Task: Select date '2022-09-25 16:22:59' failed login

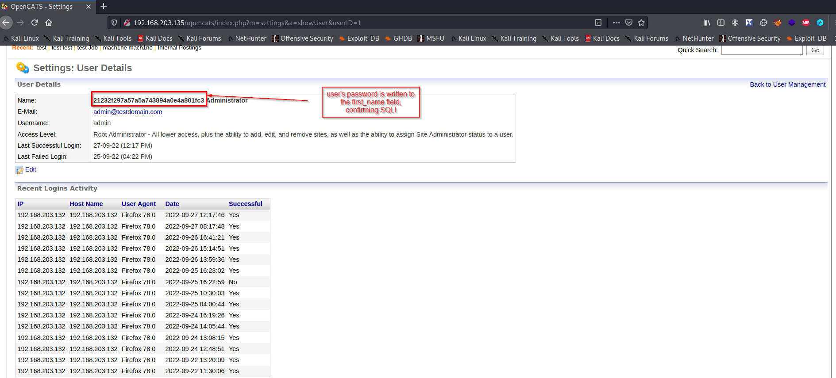Action: pyautogui.click(x=195, y=282)
